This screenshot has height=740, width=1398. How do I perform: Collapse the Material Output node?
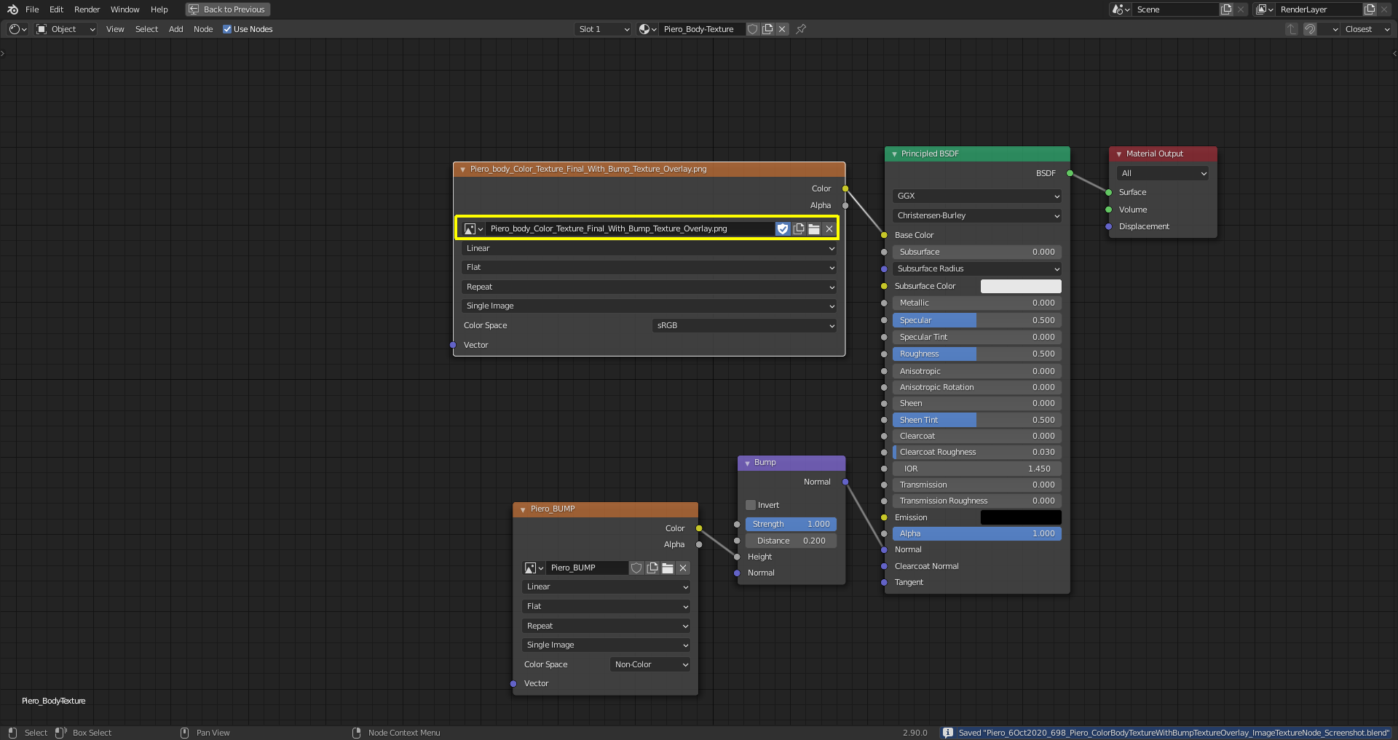pyautogui.click(x=1119, y=154)
